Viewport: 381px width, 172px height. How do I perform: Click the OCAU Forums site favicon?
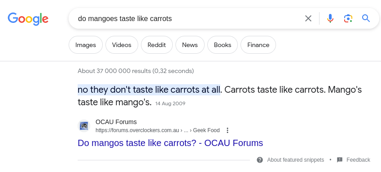(x=84, y=126)
